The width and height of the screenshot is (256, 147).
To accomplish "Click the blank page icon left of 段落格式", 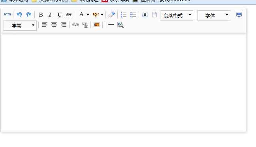I will tap(154, 15).
